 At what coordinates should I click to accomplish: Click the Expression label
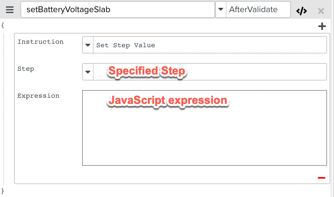[x=38, y=96]
